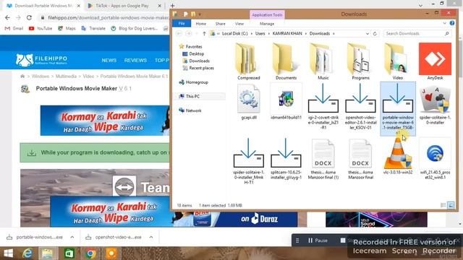Reload the FileHippo page in Chrome
The image size is (463, 260).
tap(29, 17)
